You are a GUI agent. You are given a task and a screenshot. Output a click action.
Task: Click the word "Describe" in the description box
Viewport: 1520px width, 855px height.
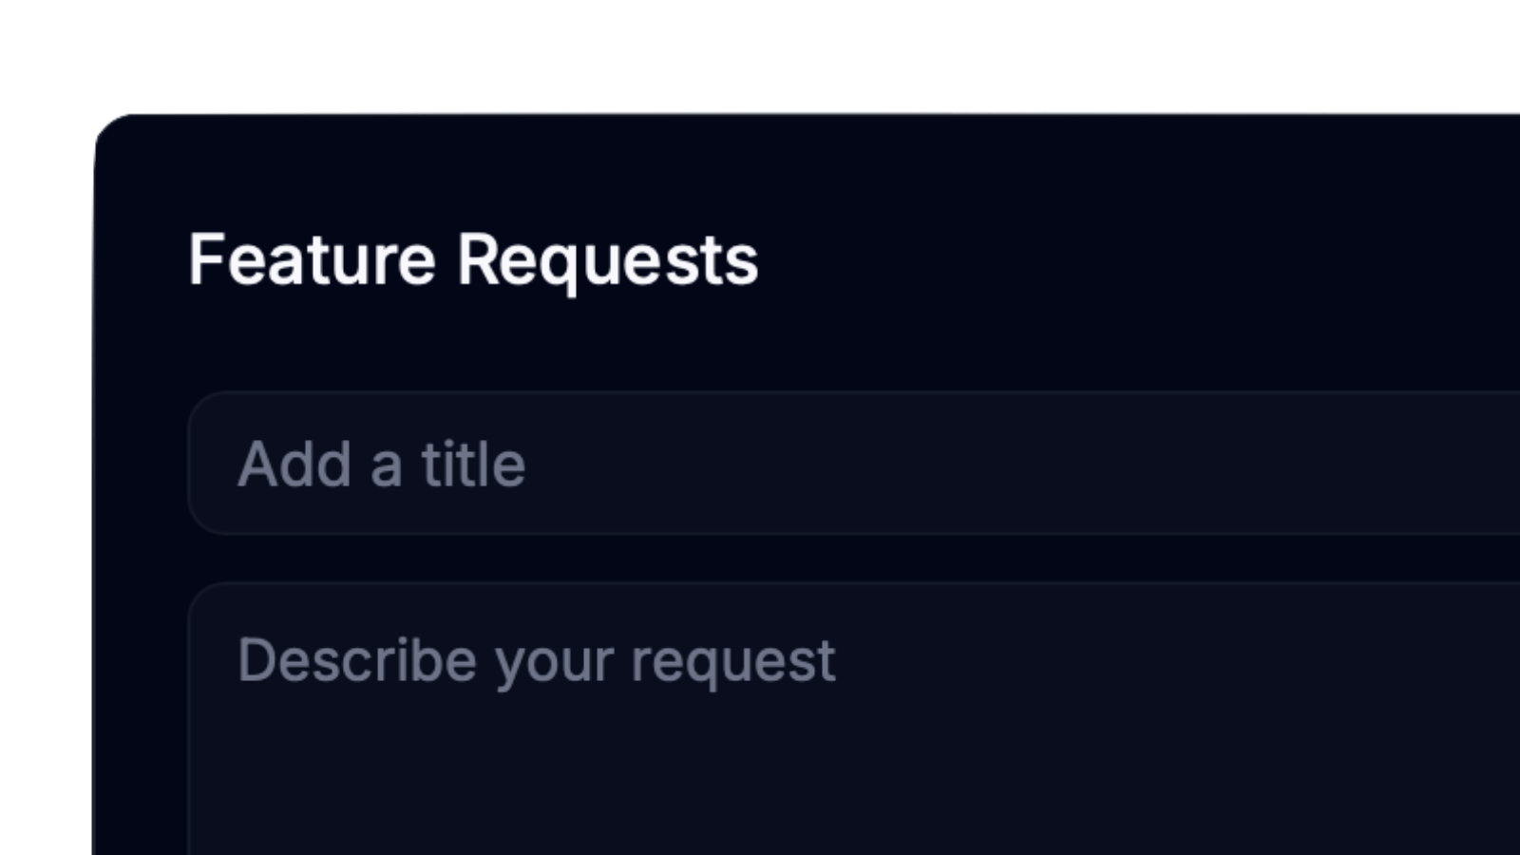tap(356, 660)
